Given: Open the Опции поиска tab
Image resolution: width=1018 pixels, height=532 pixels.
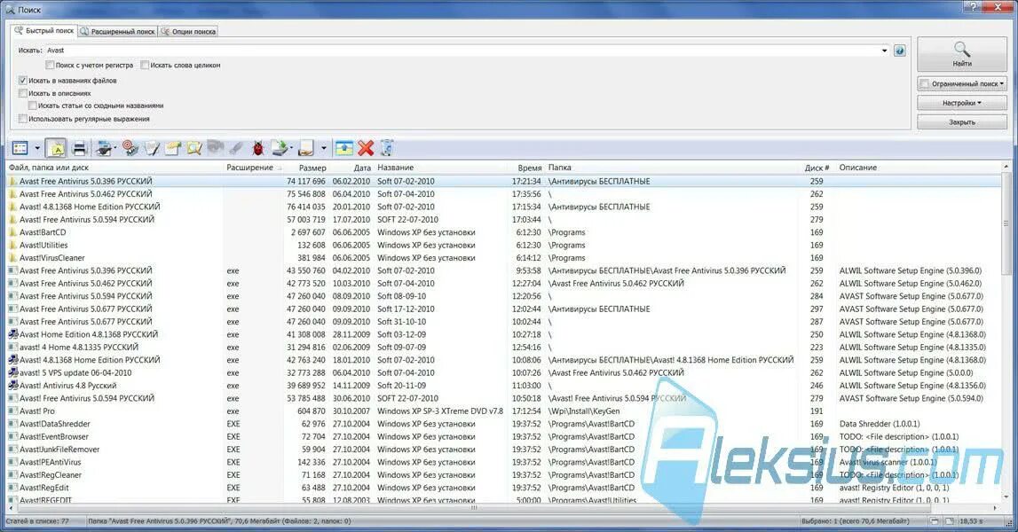Looking at the screenshot, I should pos(188,31).
